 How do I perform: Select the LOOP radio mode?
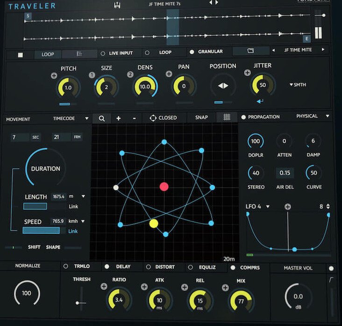147,53
